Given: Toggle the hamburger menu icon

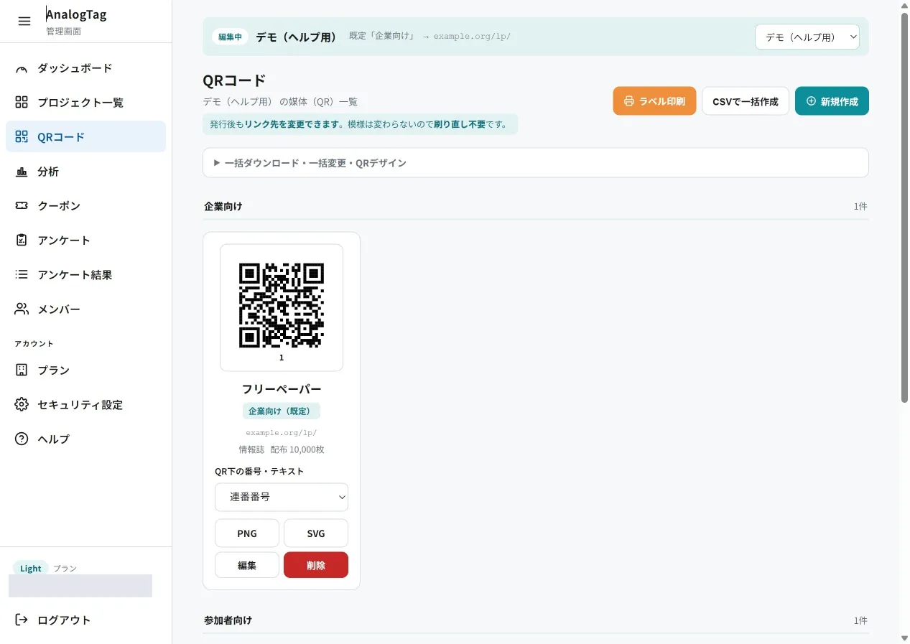Looking at the screenshot, I should click(24, 22).
